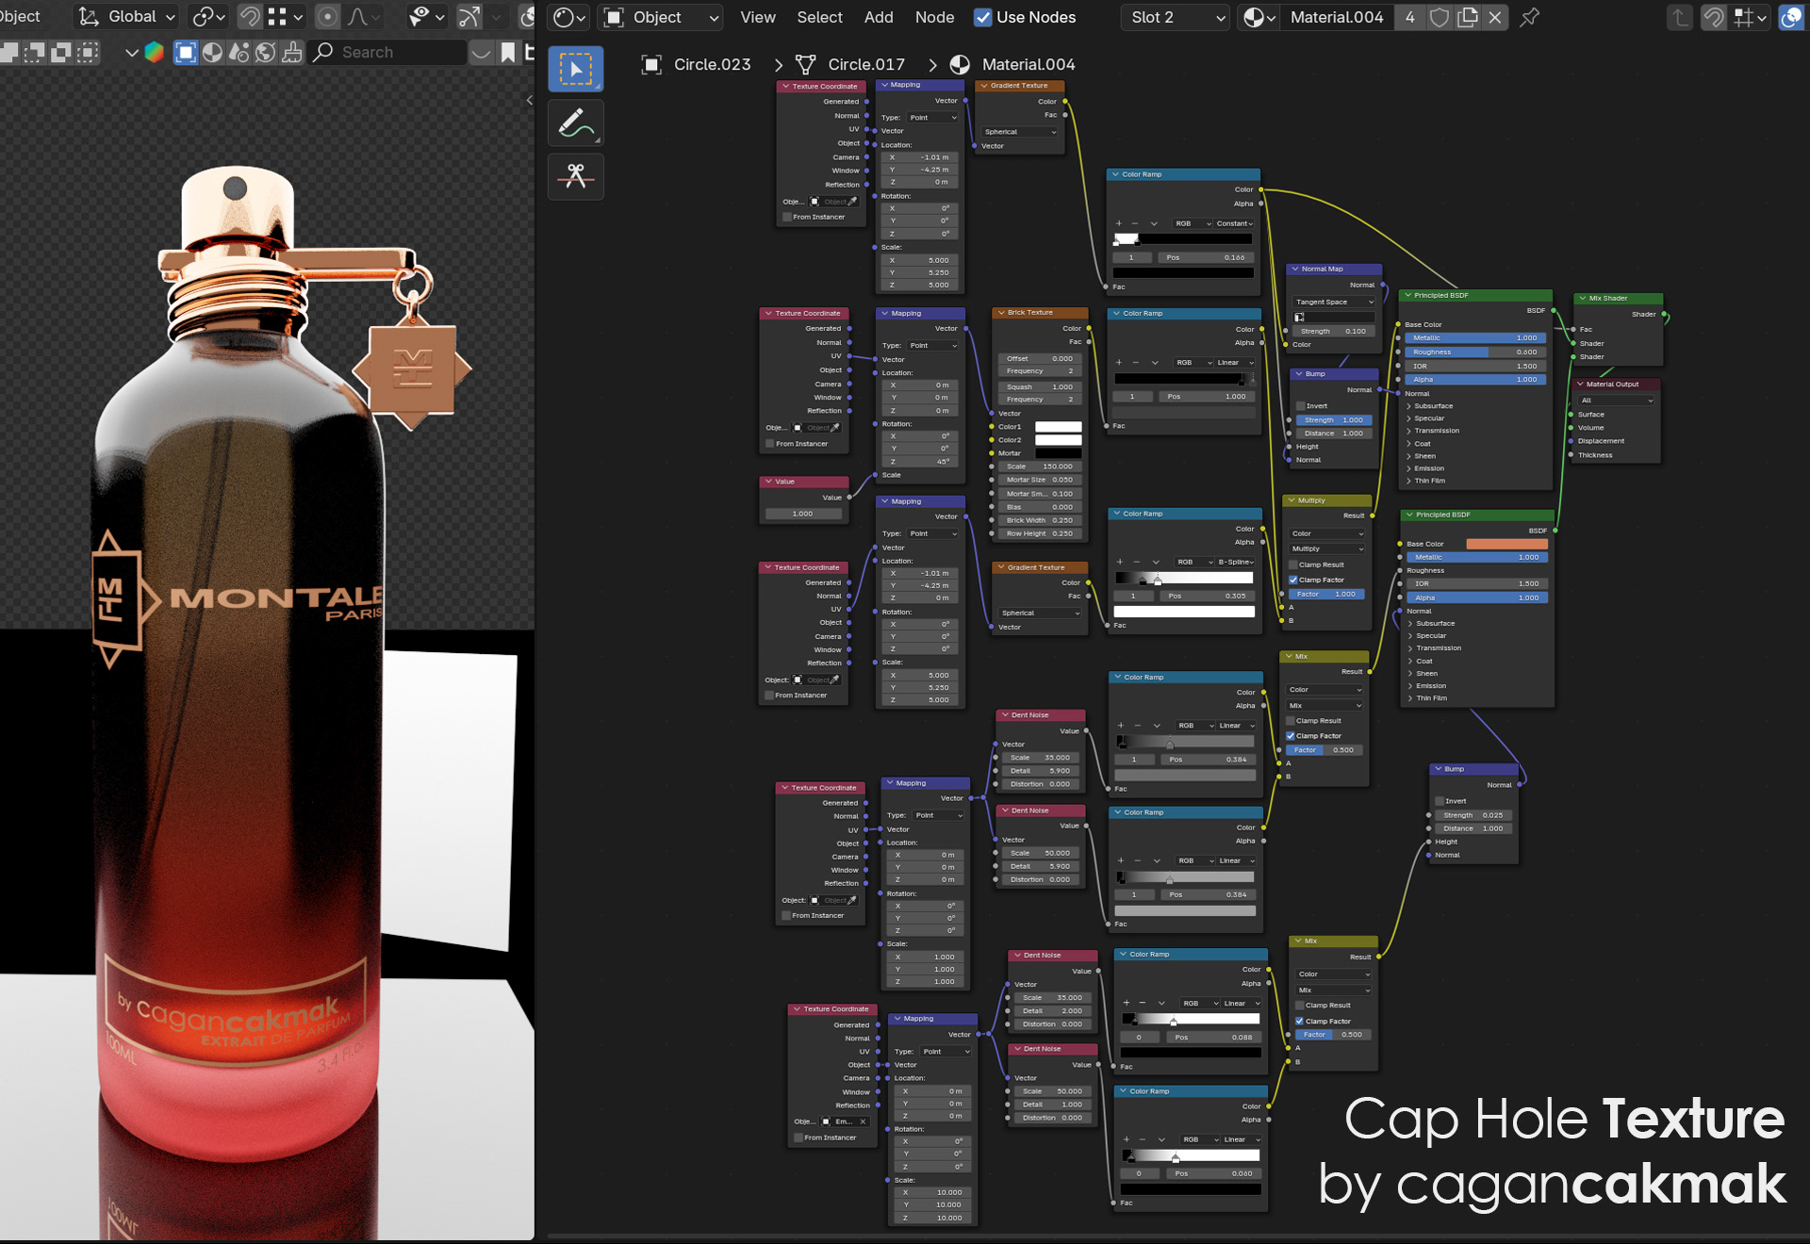The image size is (1810, 1244).
Task: Open the Tangent Space dropdown in Normal Map
Action: 1333,302
